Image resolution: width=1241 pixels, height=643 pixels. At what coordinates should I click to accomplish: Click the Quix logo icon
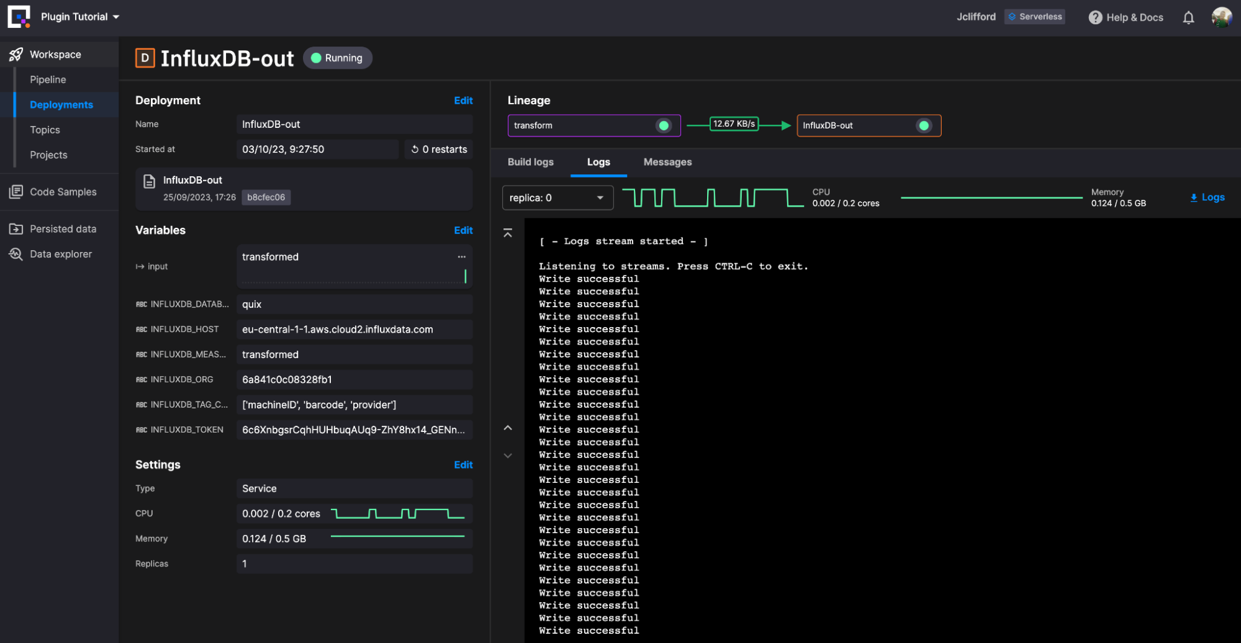(x=19, y=17)
